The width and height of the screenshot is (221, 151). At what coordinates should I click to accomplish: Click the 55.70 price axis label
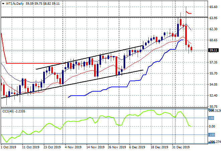[x=213, y=73]
